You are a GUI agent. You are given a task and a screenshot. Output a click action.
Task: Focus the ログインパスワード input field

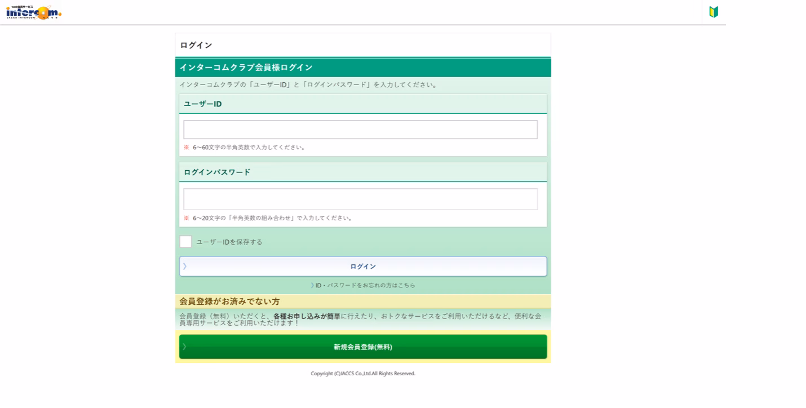361,199
